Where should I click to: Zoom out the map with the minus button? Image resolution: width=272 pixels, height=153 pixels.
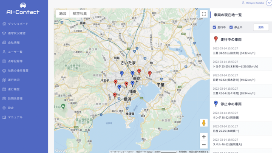(x=204, y=144)
